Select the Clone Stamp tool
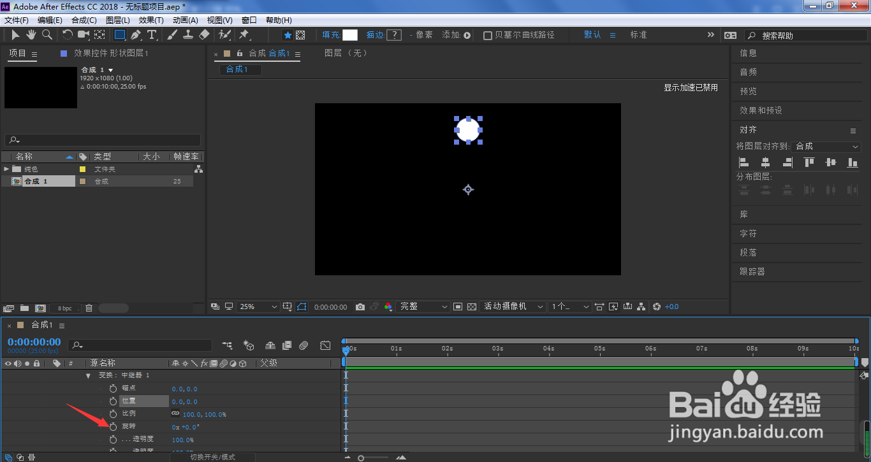This screenshot has width=871, height=462. (188, 34)
